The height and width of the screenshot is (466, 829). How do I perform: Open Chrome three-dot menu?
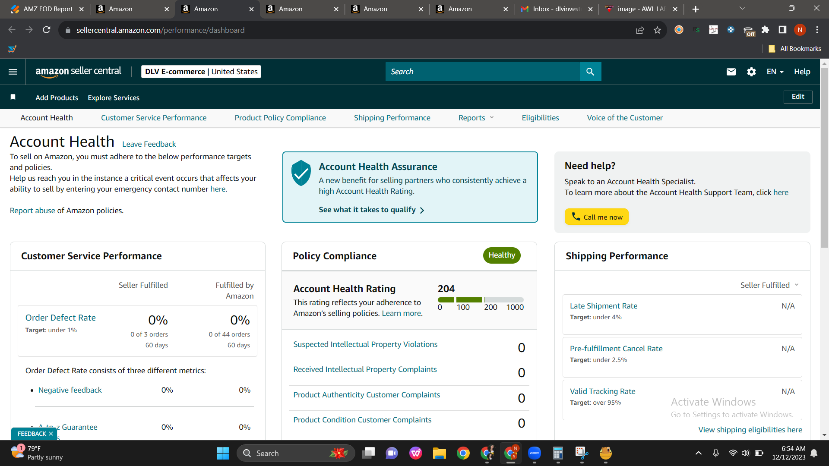coord(817,30)
